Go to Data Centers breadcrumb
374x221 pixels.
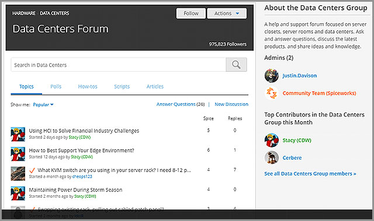coord(54,13)
